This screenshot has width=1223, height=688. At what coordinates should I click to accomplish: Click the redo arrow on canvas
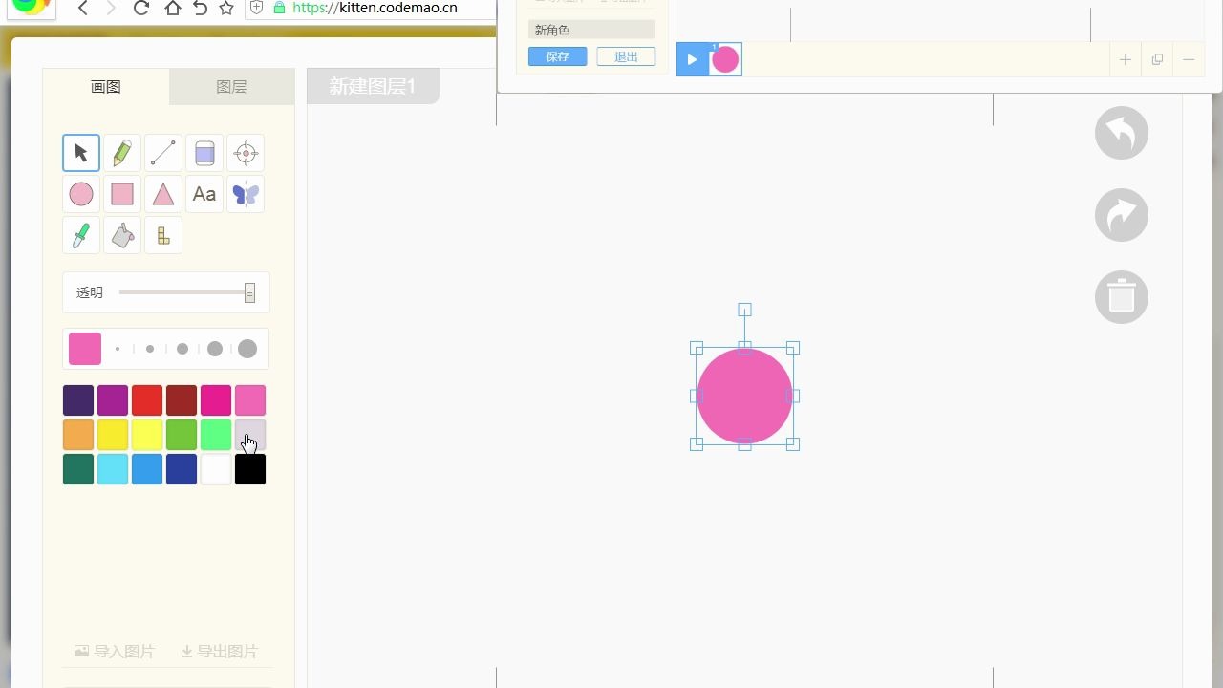pyautogui.click(x=1122, y=215)
